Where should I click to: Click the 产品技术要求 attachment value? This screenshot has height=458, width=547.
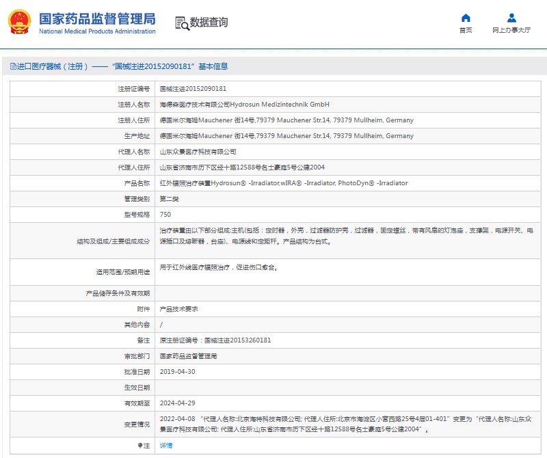click(178, 309)
